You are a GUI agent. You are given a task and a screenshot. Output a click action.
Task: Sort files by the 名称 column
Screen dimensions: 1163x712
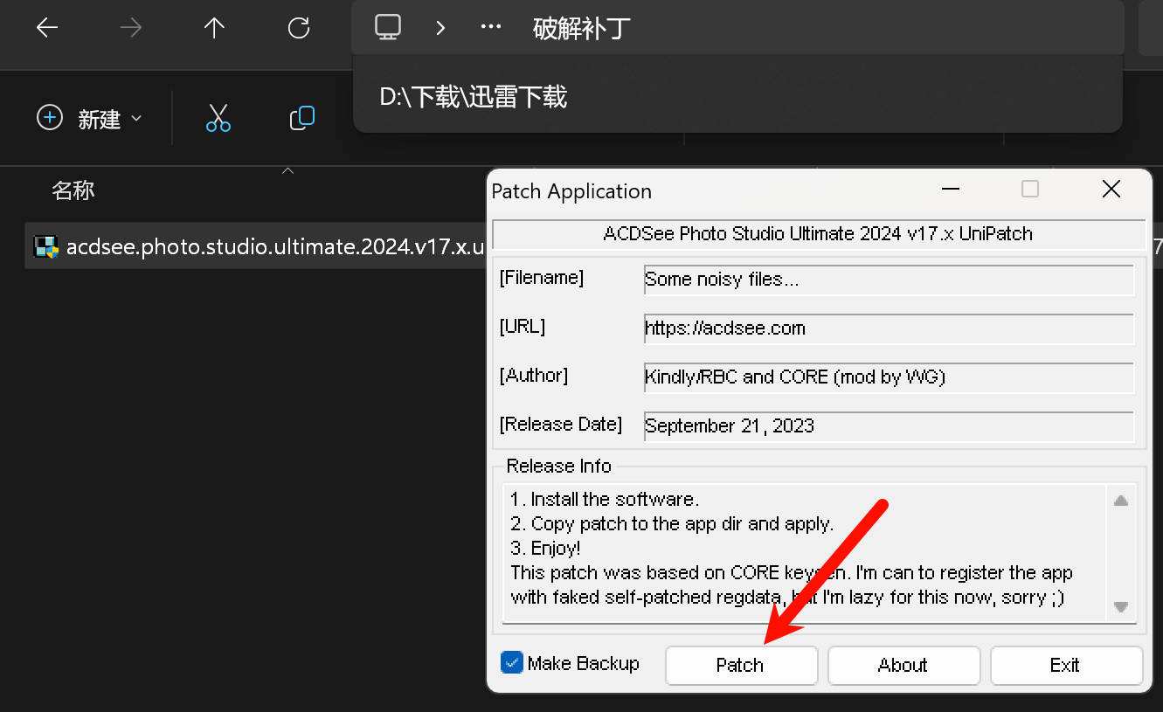(x=73, y=190)
